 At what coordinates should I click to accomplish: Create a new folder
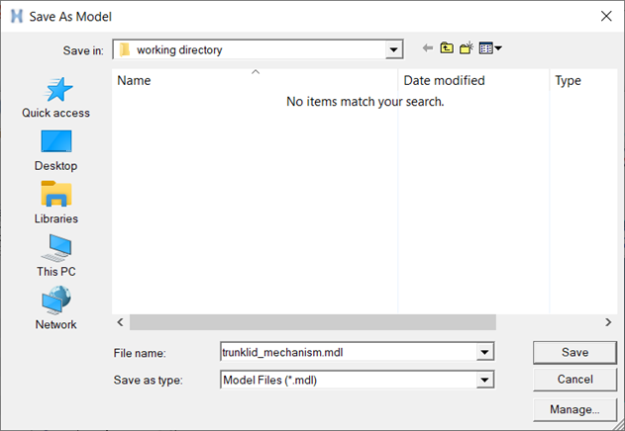[x=466, y=48]
